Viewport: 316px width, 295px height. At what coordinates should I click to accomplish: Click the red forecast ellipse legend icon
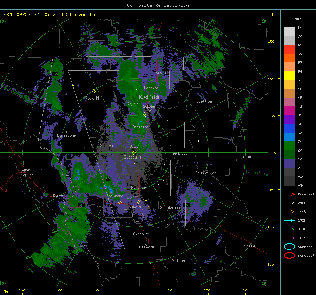click(289, 255)
